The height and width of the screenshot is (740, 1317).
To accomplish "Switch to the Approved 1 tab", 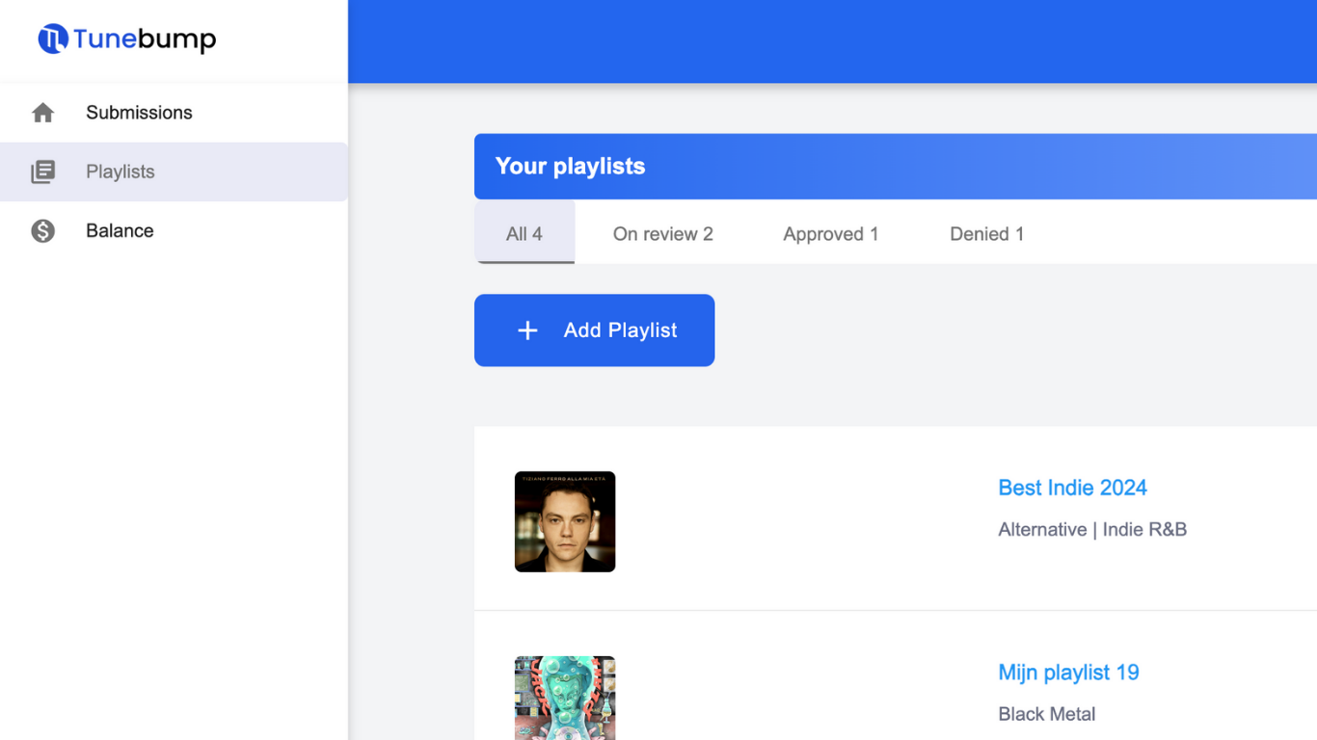I will [831, 234].
